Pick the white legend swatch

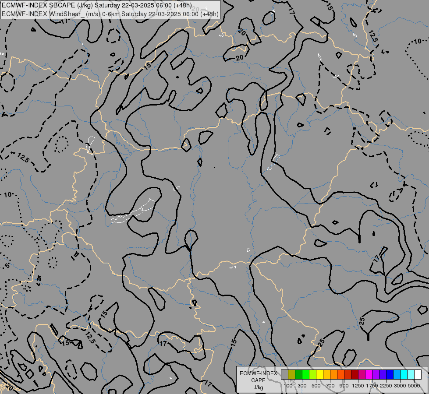(x=418, y=375)
